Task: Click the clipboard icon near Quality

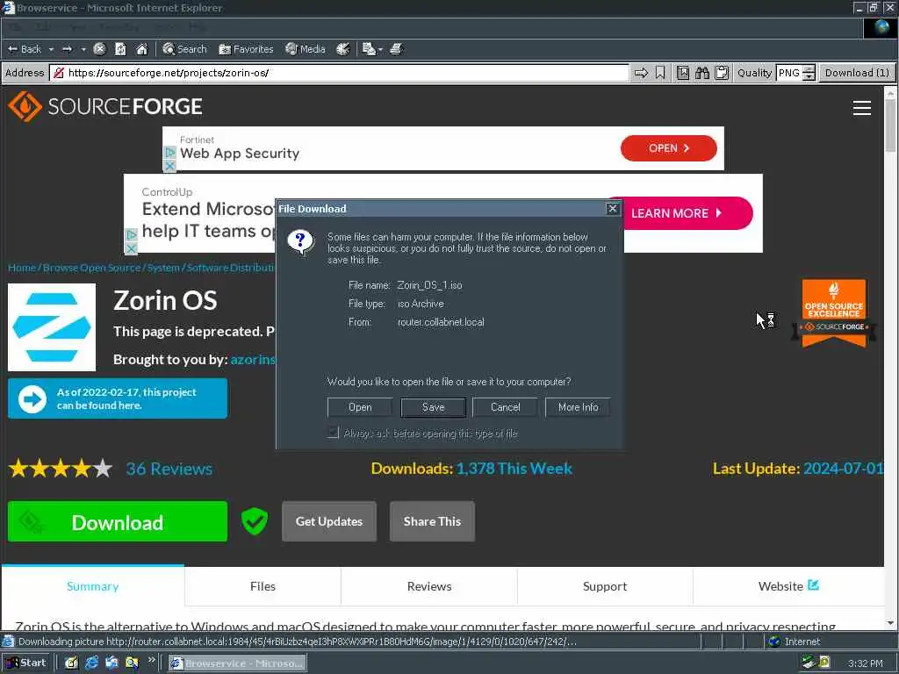Action: (722, 73)
